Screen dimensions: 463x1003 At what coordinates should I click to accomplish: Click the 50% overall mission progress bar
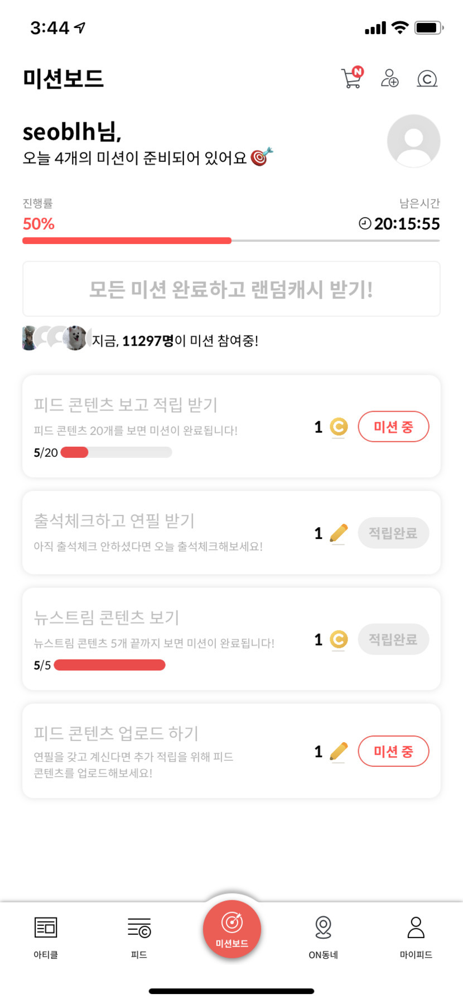(x=231, y=241)
